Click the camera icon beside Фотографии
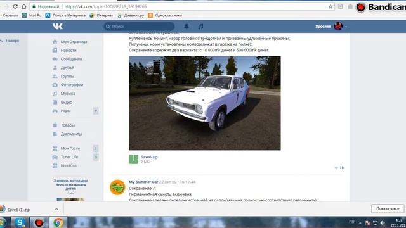 [55, 85]
